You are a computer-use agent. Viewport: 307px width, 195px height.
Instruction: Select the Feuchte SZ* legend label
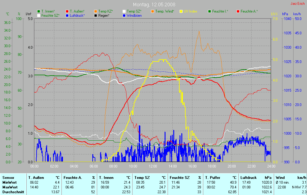(x=50, y=16)
